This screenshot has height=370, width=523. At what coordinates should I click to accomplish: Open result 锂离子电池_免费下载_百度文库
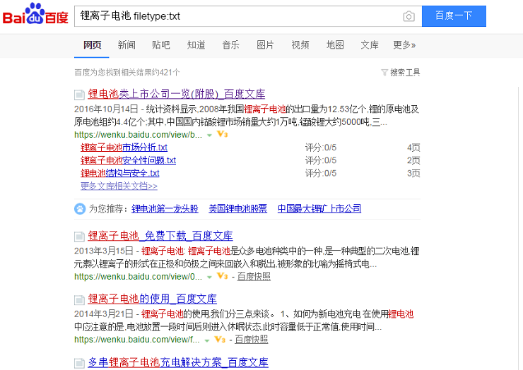160,236
